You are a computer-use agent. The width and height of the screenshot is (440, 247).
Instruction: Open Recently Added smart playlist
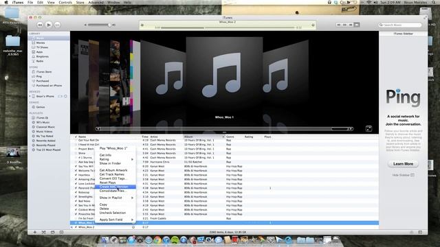(45, 141)
